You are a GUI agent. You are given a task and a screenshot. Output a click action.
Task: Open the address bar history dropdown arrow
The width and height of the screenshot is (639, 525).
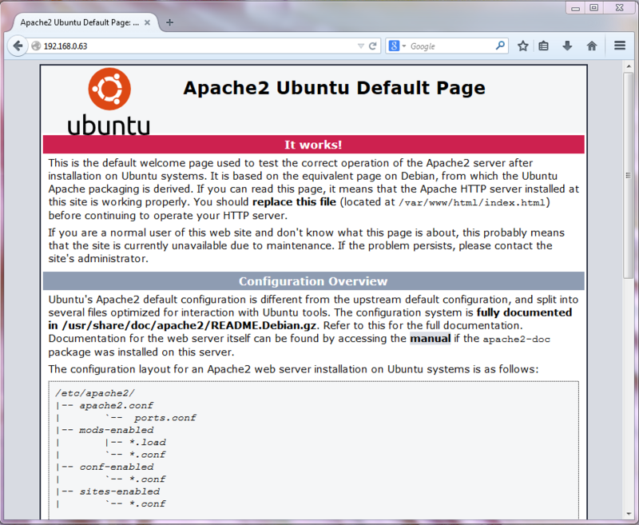click(x=361, y=46)
